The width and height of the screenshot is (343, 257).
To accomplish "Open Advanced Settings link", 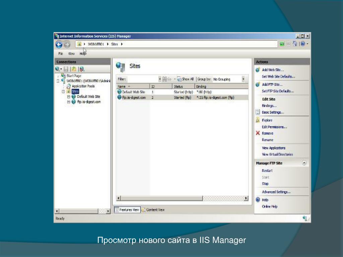I will point(276,192).
